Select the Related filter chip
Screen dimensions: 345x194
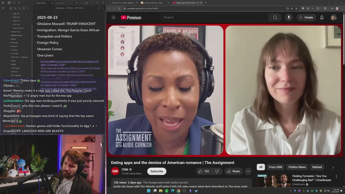pos(317,167)
